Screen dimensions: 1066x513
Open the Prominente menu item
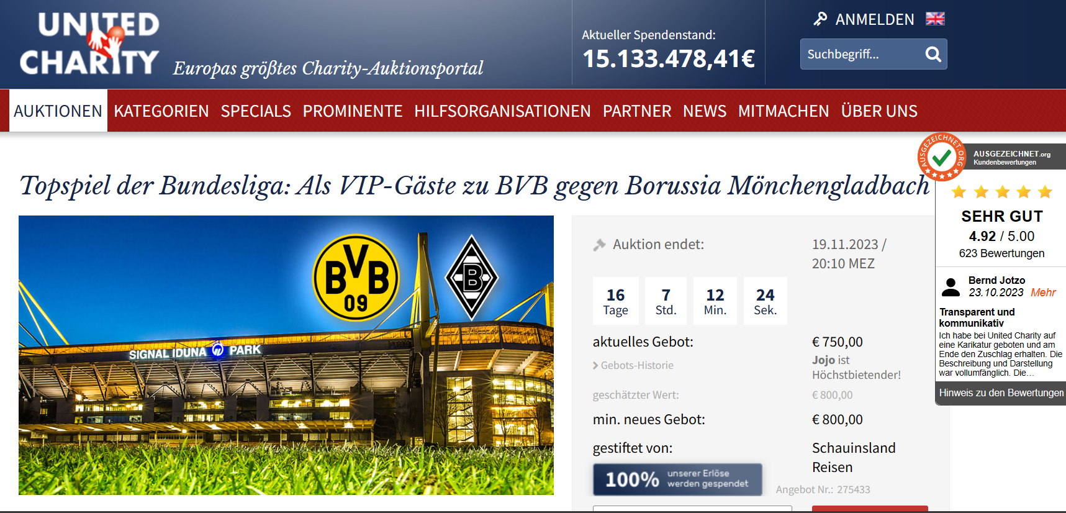coord(353,111)
